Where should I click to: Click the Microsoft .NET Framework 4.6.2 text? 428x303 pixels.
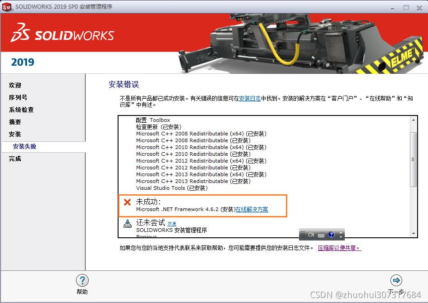pos(177,209)
